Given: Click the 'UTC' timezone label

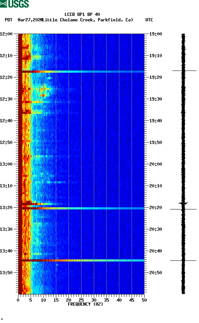Looking at the screenshot, I should (x=149, y=20).
